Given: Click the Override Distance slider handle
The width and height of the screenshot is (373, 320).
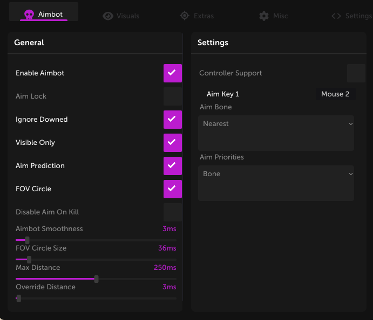Looking at the screenshot, I should 18,298.
